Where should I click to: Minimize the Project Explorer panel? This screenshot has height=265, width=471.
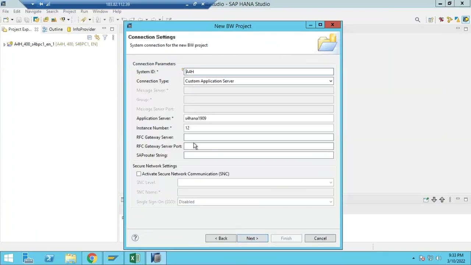104,29
